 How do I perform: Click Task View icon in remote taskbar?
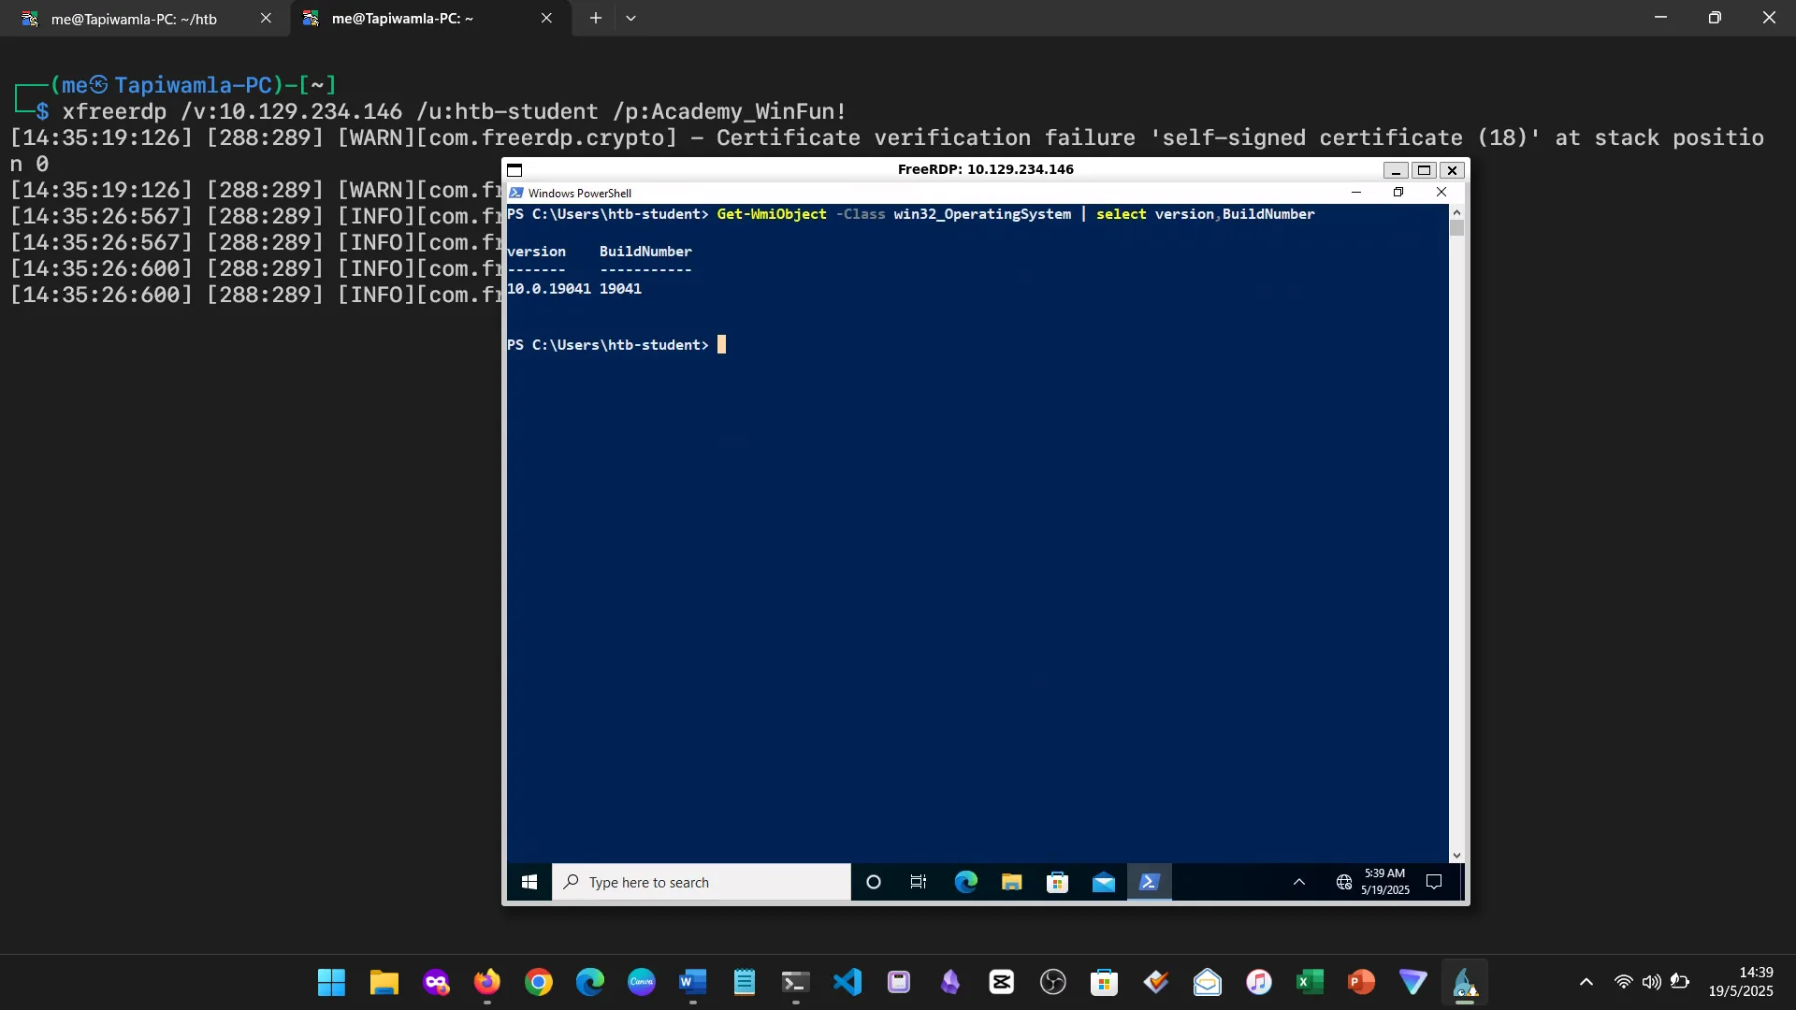click(919, 882)
